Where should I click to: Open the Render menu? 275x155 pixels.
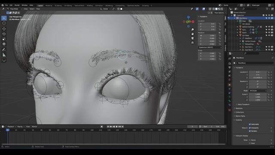point(17,5)
